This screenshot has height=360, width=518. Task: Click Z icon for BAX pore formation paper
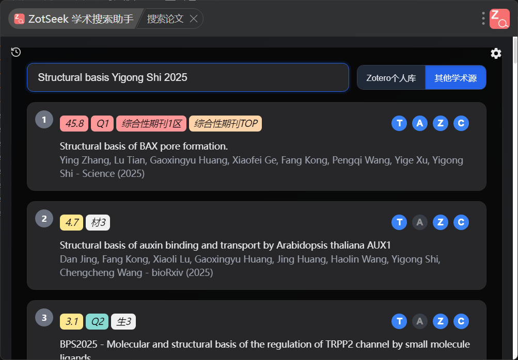[x=441, y=123]
